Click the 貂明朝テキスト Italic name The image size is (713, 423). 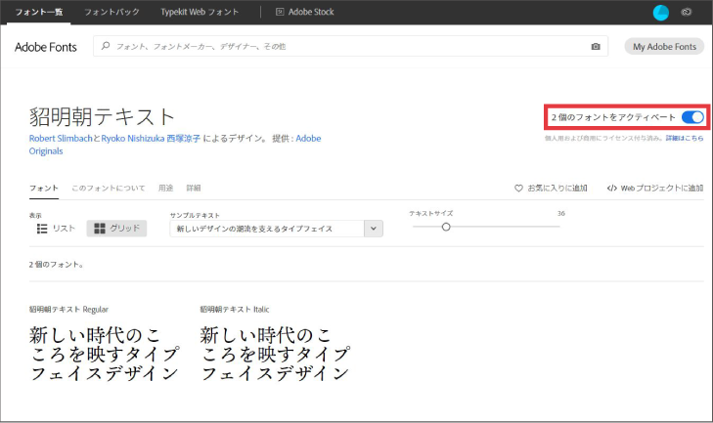point(235,310)
